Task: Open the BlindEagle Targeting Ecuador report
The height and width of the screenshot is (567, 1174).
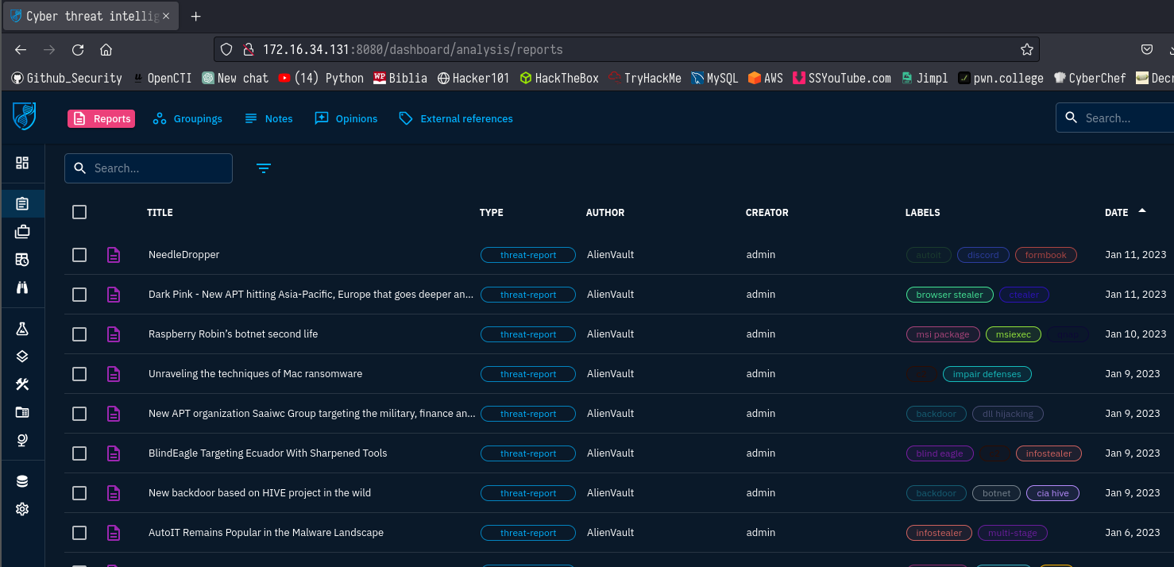Action: 268,453
